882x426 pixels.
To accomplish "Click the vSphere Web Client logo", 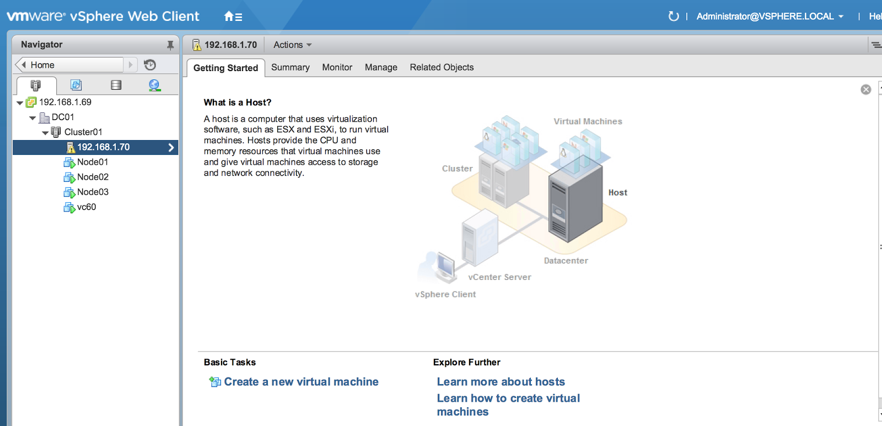I will click(x=103, y=16).
